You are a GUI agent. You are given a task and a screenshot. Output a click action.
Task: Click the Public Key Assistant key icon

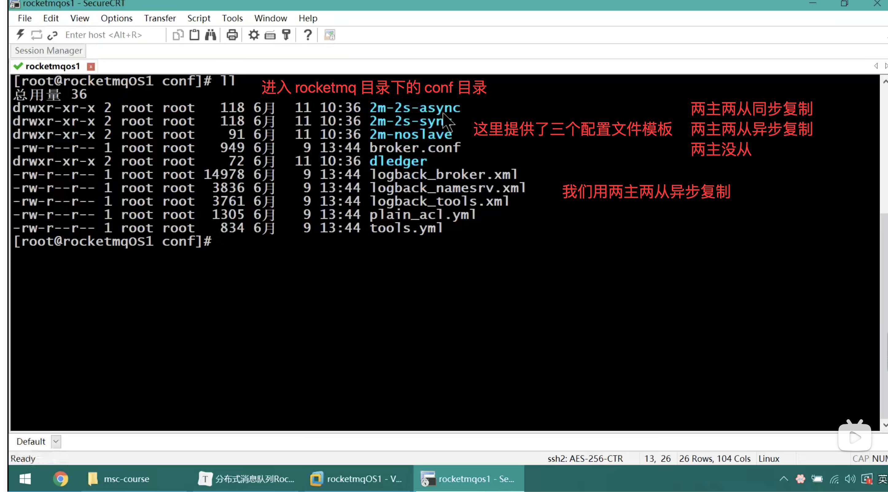click(x=286, y=35)
